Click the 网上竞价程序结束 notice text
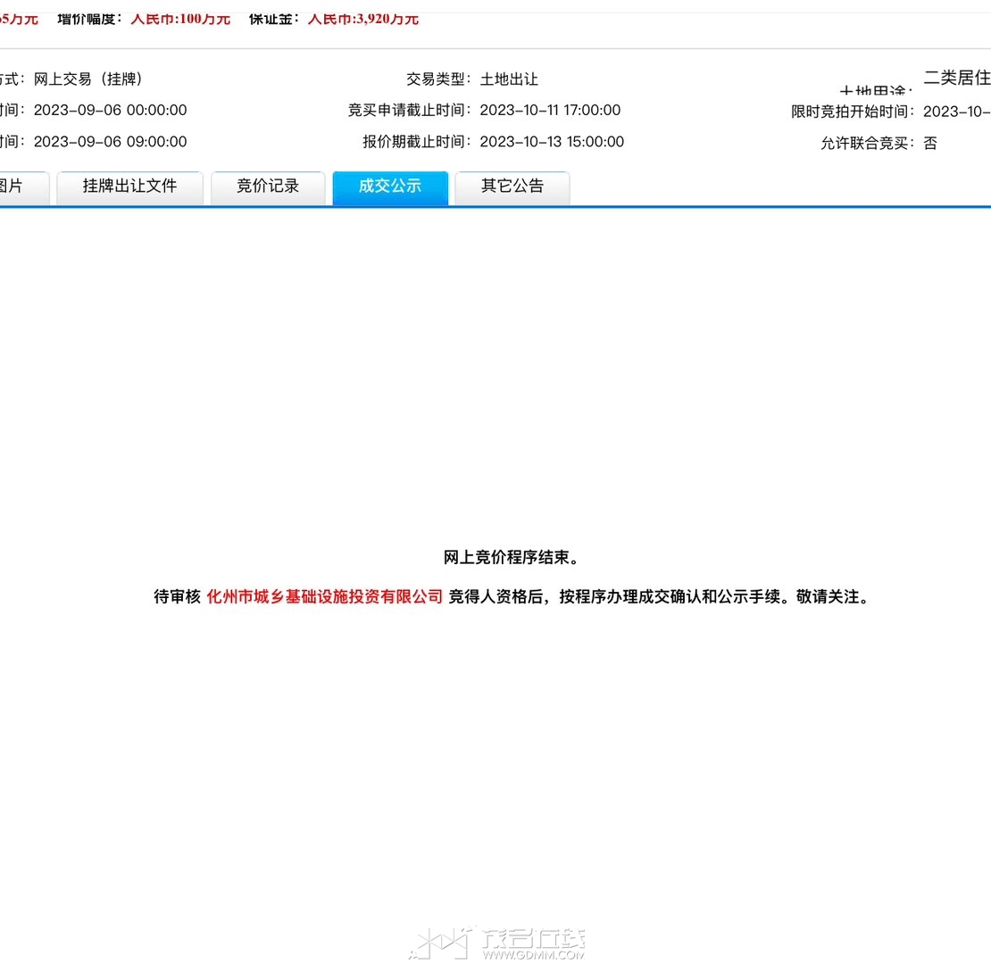Image resolution: width=991 pixels, height=964 pixels. pos(511,557)
